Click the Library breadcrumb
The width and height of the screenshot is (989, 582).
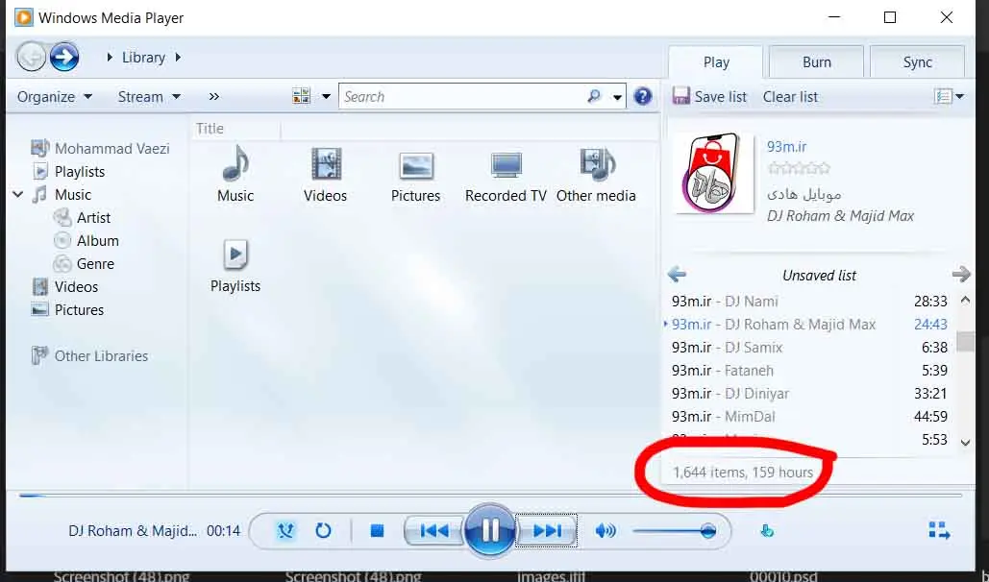point(143,58)
